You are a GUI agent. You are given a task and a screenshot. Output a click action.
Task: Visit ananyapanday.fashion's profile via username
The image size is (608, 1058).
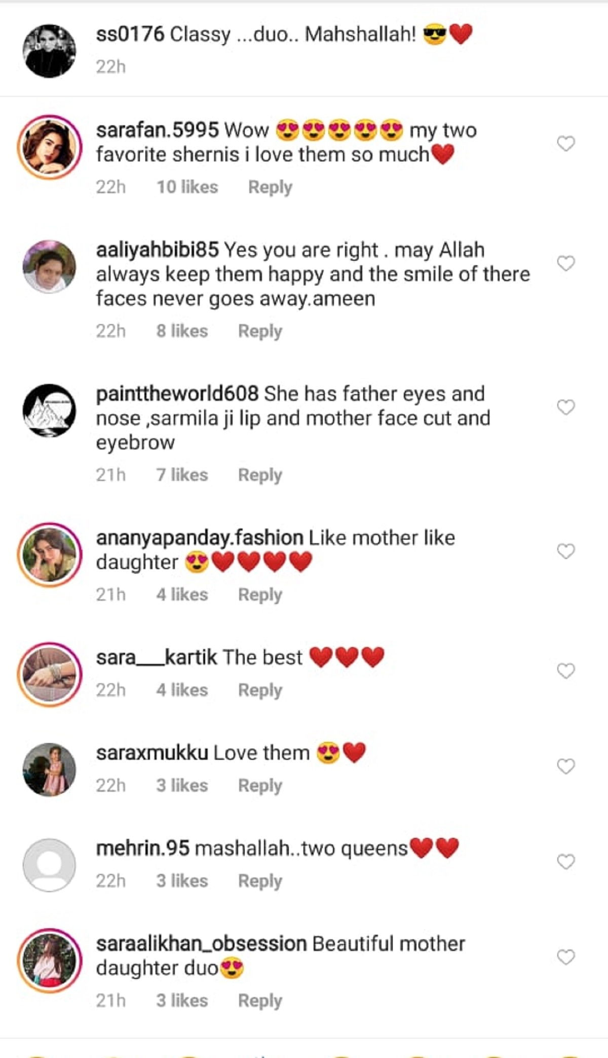click(200, 538)
